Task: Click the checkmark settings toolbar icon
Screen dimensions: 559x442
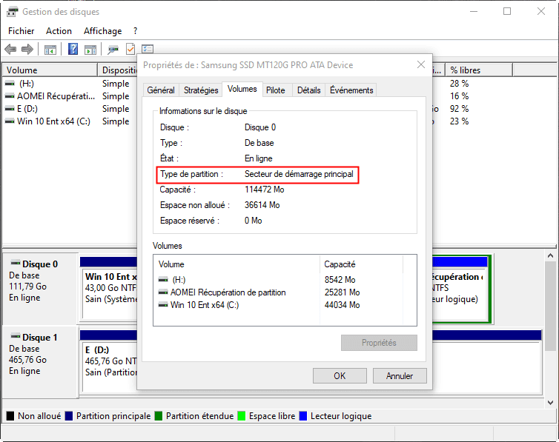Action: coord(130,49)
